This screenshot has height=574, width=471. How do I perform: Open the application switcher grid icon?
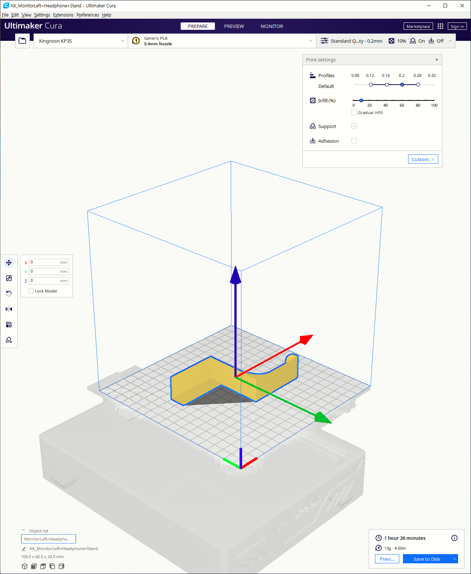440,26
